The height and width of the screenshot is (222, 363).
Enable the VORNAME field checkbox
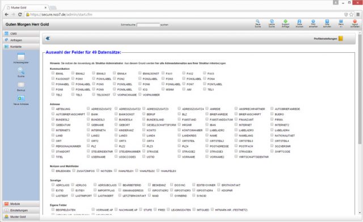pos(179,156)
